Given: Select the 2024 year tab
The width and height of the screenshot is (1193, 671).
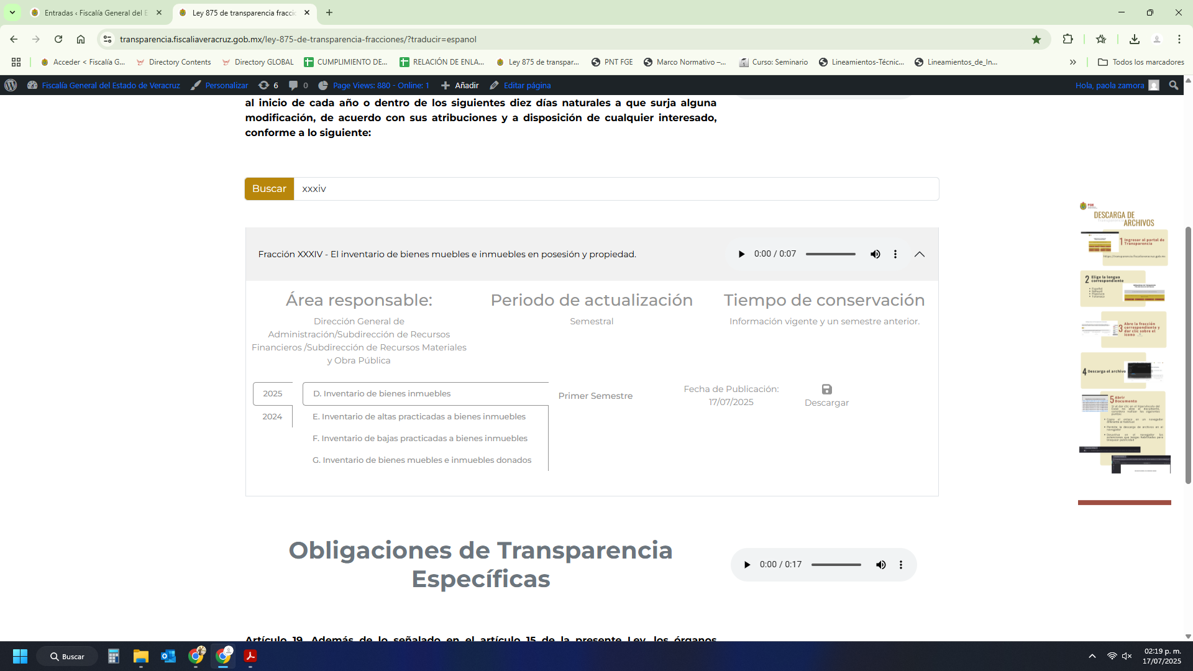Looking at the screenshot, I should coord(272,416).
